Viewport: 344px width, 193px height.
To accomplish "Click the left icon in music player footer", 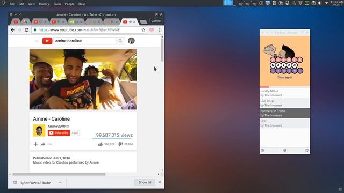I will coord(262,150).
